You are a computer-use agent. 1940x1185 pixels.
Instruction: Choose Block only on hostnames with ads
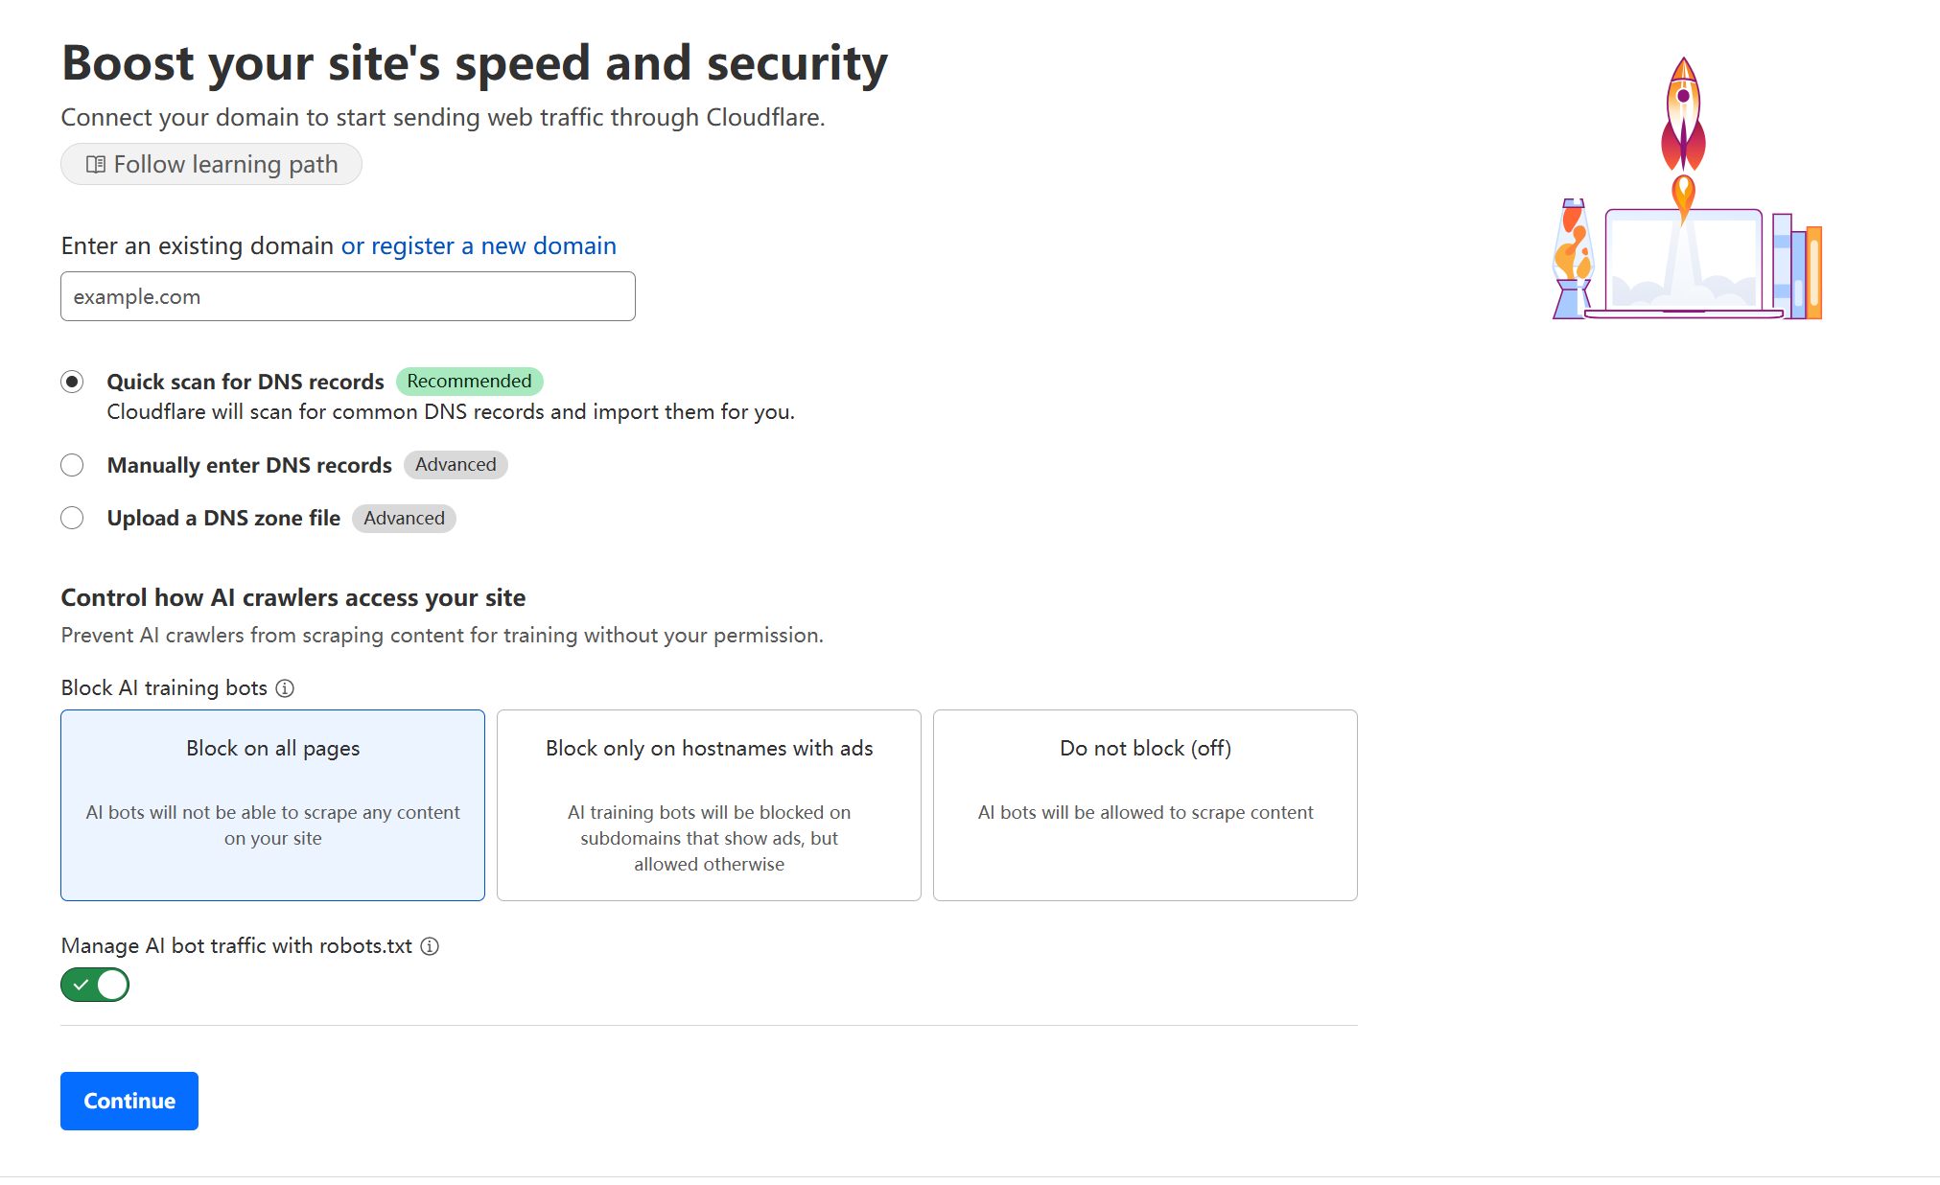pyautogui.click(x=709, y=805)
